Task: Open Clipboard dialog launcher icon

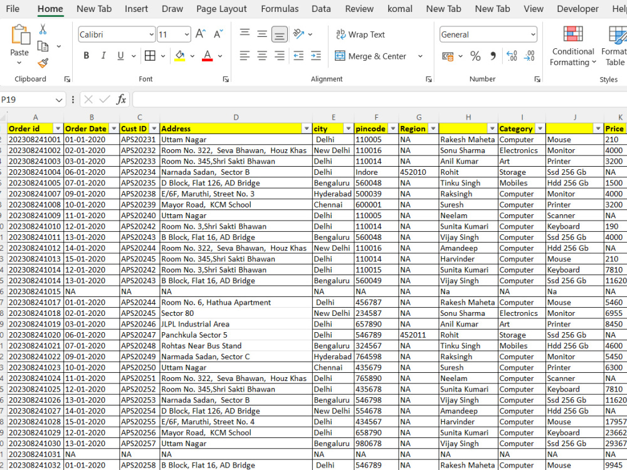Action: click(67, 79)
